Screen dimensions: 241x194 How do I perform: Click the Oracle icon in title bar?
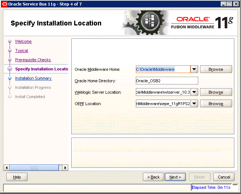(x=4, y=4)
